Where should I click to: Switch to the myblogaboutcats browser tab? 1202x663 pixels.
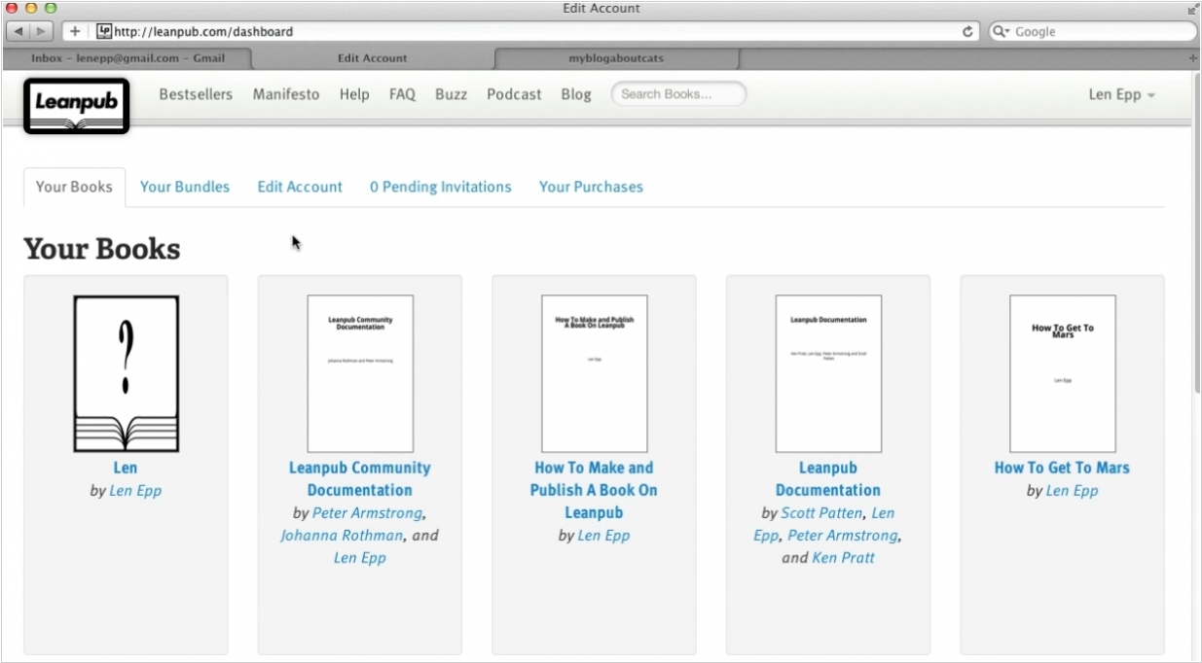(616, 58)
